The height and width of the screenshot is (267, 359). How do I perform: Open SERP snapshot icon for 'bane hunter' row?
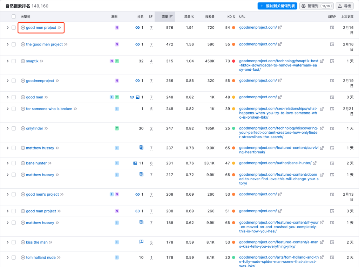tap(332, 163)
